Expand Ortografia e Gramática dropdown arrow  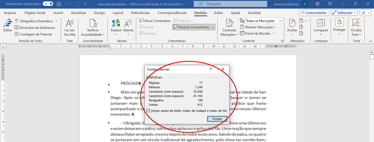click(56, 21)
